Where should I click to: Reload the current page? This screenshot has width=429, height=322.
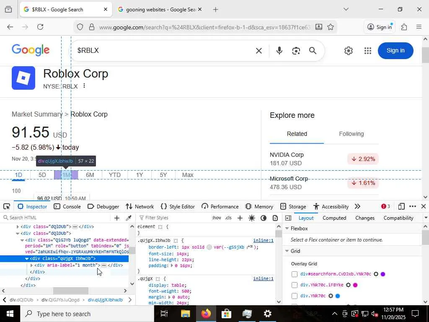pos(40,27)
